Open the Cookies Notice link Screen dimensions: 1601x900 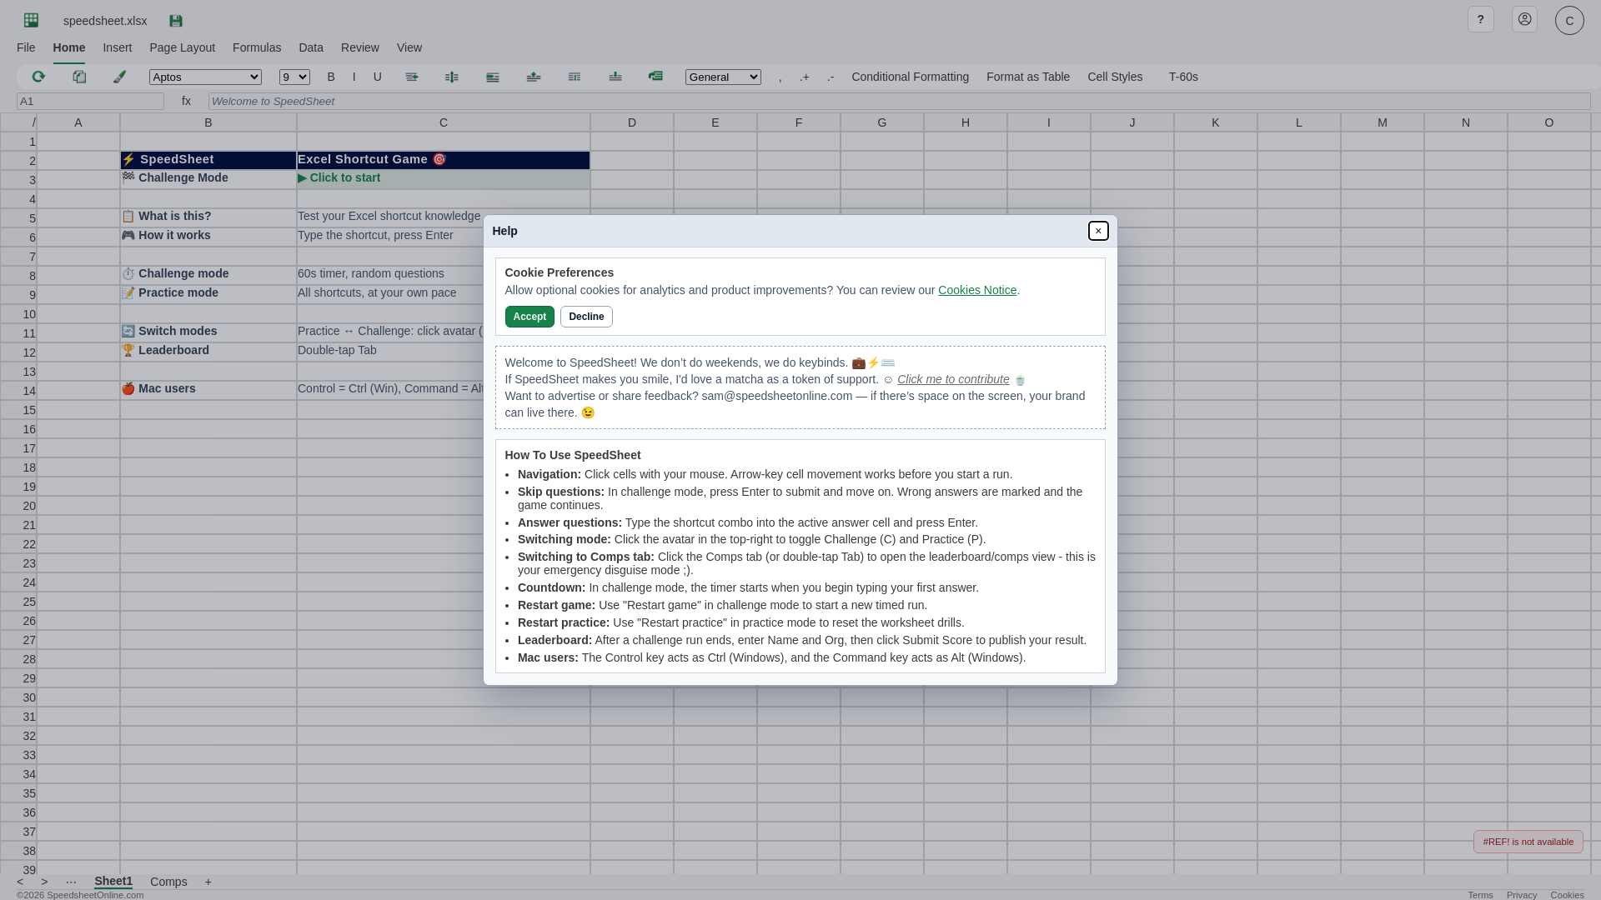click(x=976, y=290)
